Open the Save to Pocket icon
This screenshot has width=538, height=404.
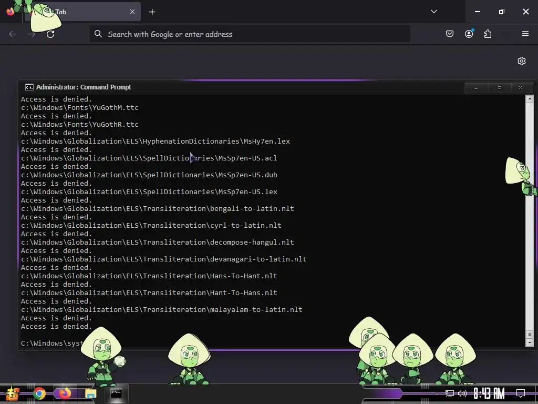450,34
